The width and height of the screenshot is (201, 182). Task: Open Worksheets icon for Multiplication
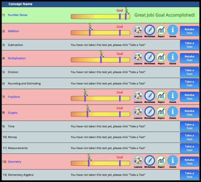(149, 57)
